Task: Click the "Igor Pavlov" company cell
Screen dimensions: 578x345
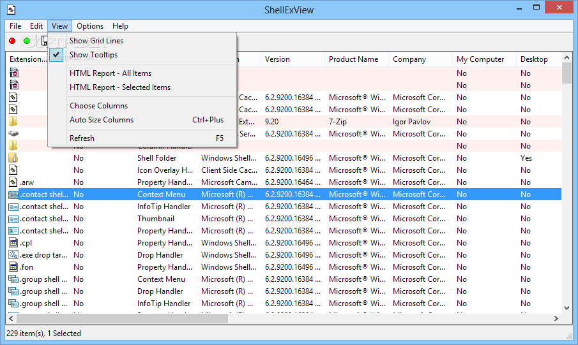Action: point(411,122)
